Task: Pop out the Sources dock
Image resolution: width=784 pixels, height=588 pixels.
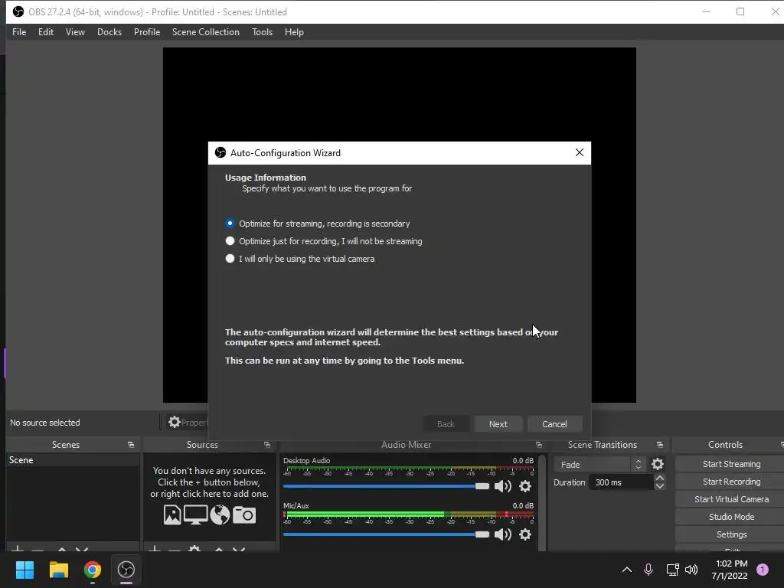Action: (x=267, y=445)
